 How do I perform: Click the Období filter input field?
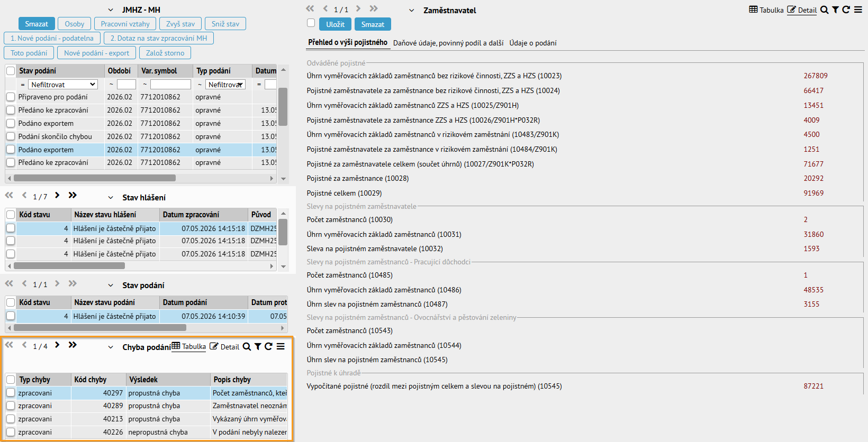click(126, 85)
